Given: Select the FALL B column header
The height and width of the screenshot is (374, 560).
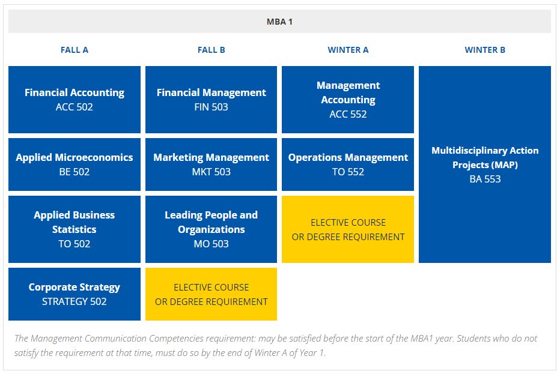Looking at the screenshot, I should coord(211,50).
